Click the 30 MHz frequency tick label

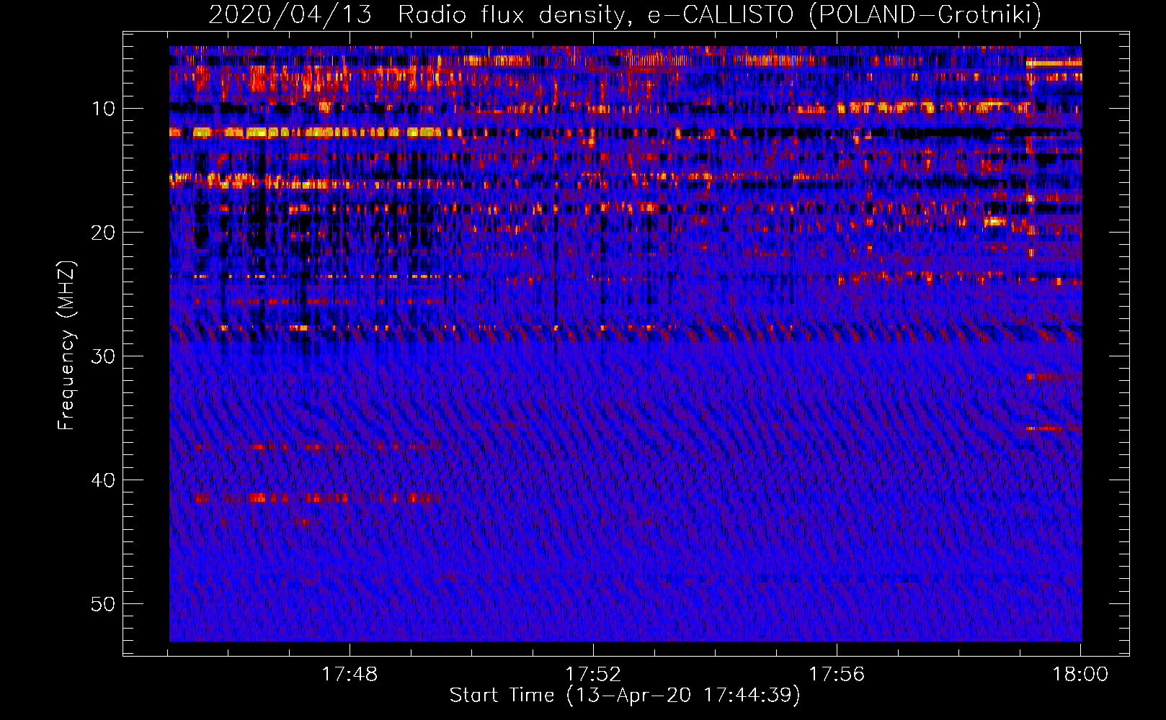coord(104,356)
